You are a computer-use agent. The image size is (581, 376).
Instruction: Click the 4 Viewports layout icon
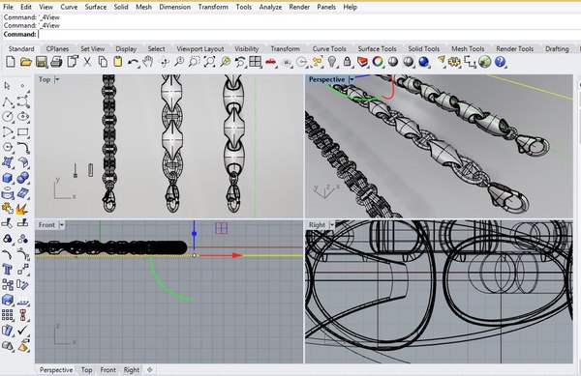coord(256,62)
